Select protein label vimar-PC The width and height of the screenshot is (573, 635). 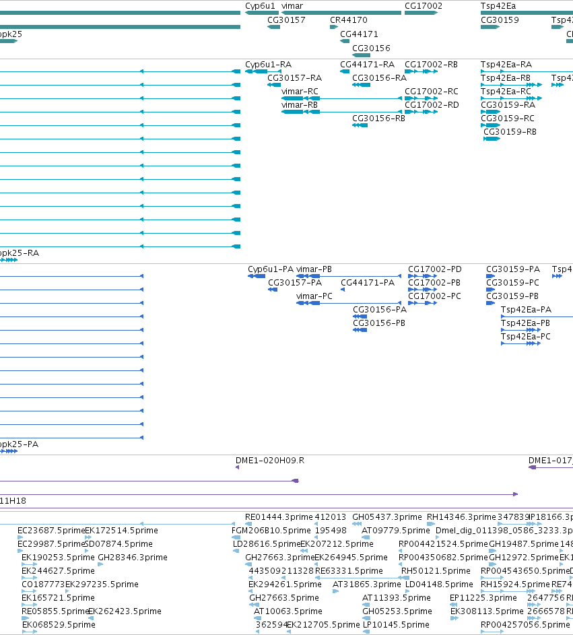pyautogui.click(x=314, y=296)
